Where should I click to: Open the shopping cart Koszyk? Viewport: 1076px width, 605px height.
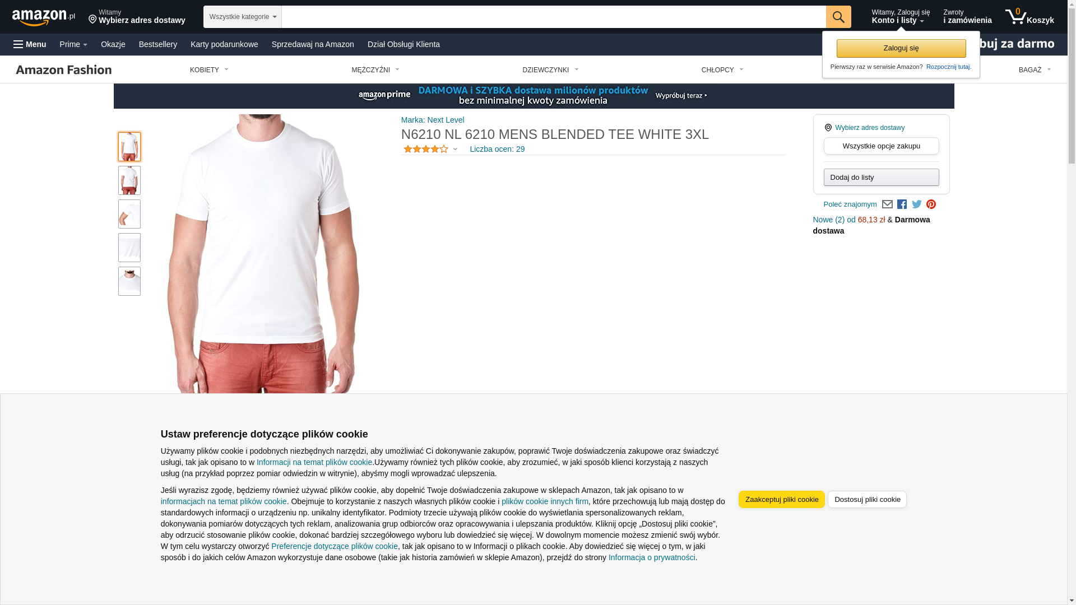(x=1029, y=17)
